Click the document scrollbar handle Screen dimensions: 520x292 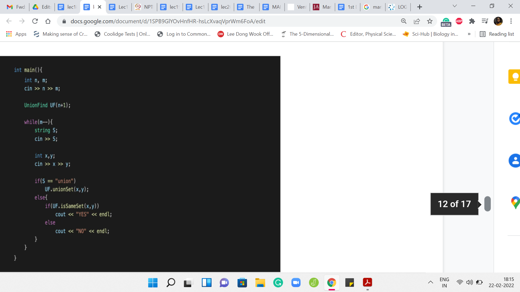point(487,204)
